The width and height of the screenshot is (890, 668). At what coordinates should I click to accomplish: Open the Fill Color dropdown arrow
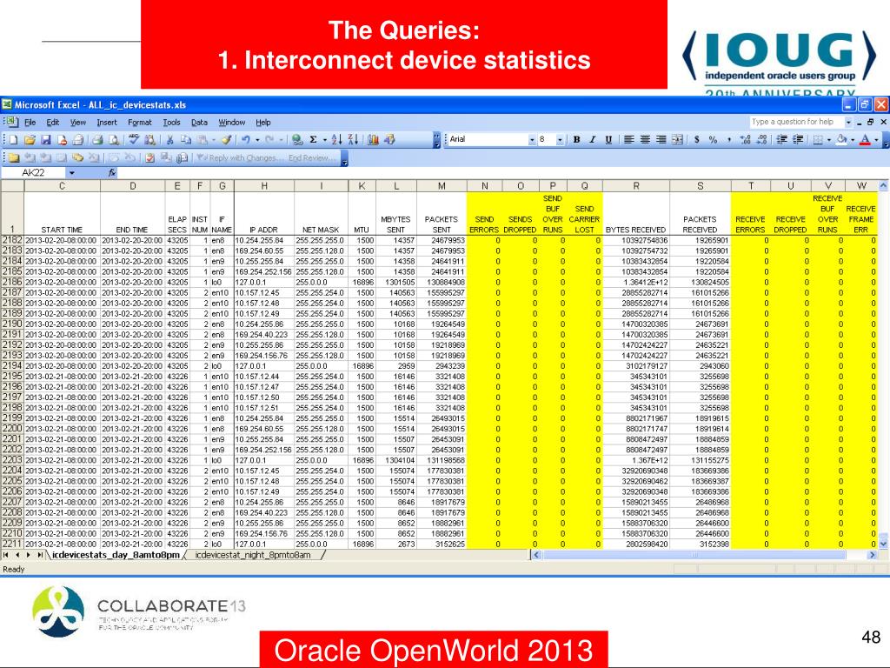tap(853, 140)
